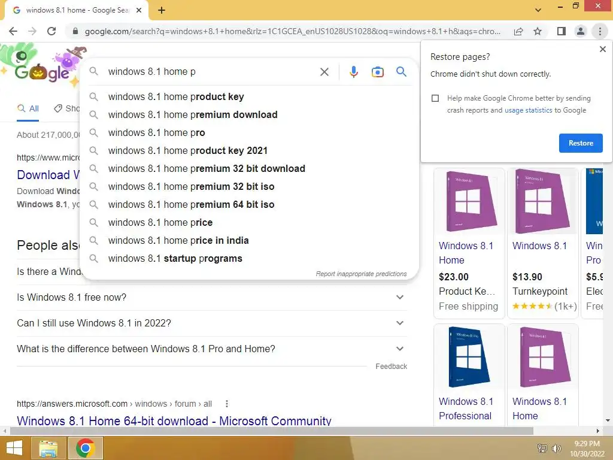Viewport: 613px width, 460px height.
Task: Click the vertical scrollbar down arrow
Action: 608,420
